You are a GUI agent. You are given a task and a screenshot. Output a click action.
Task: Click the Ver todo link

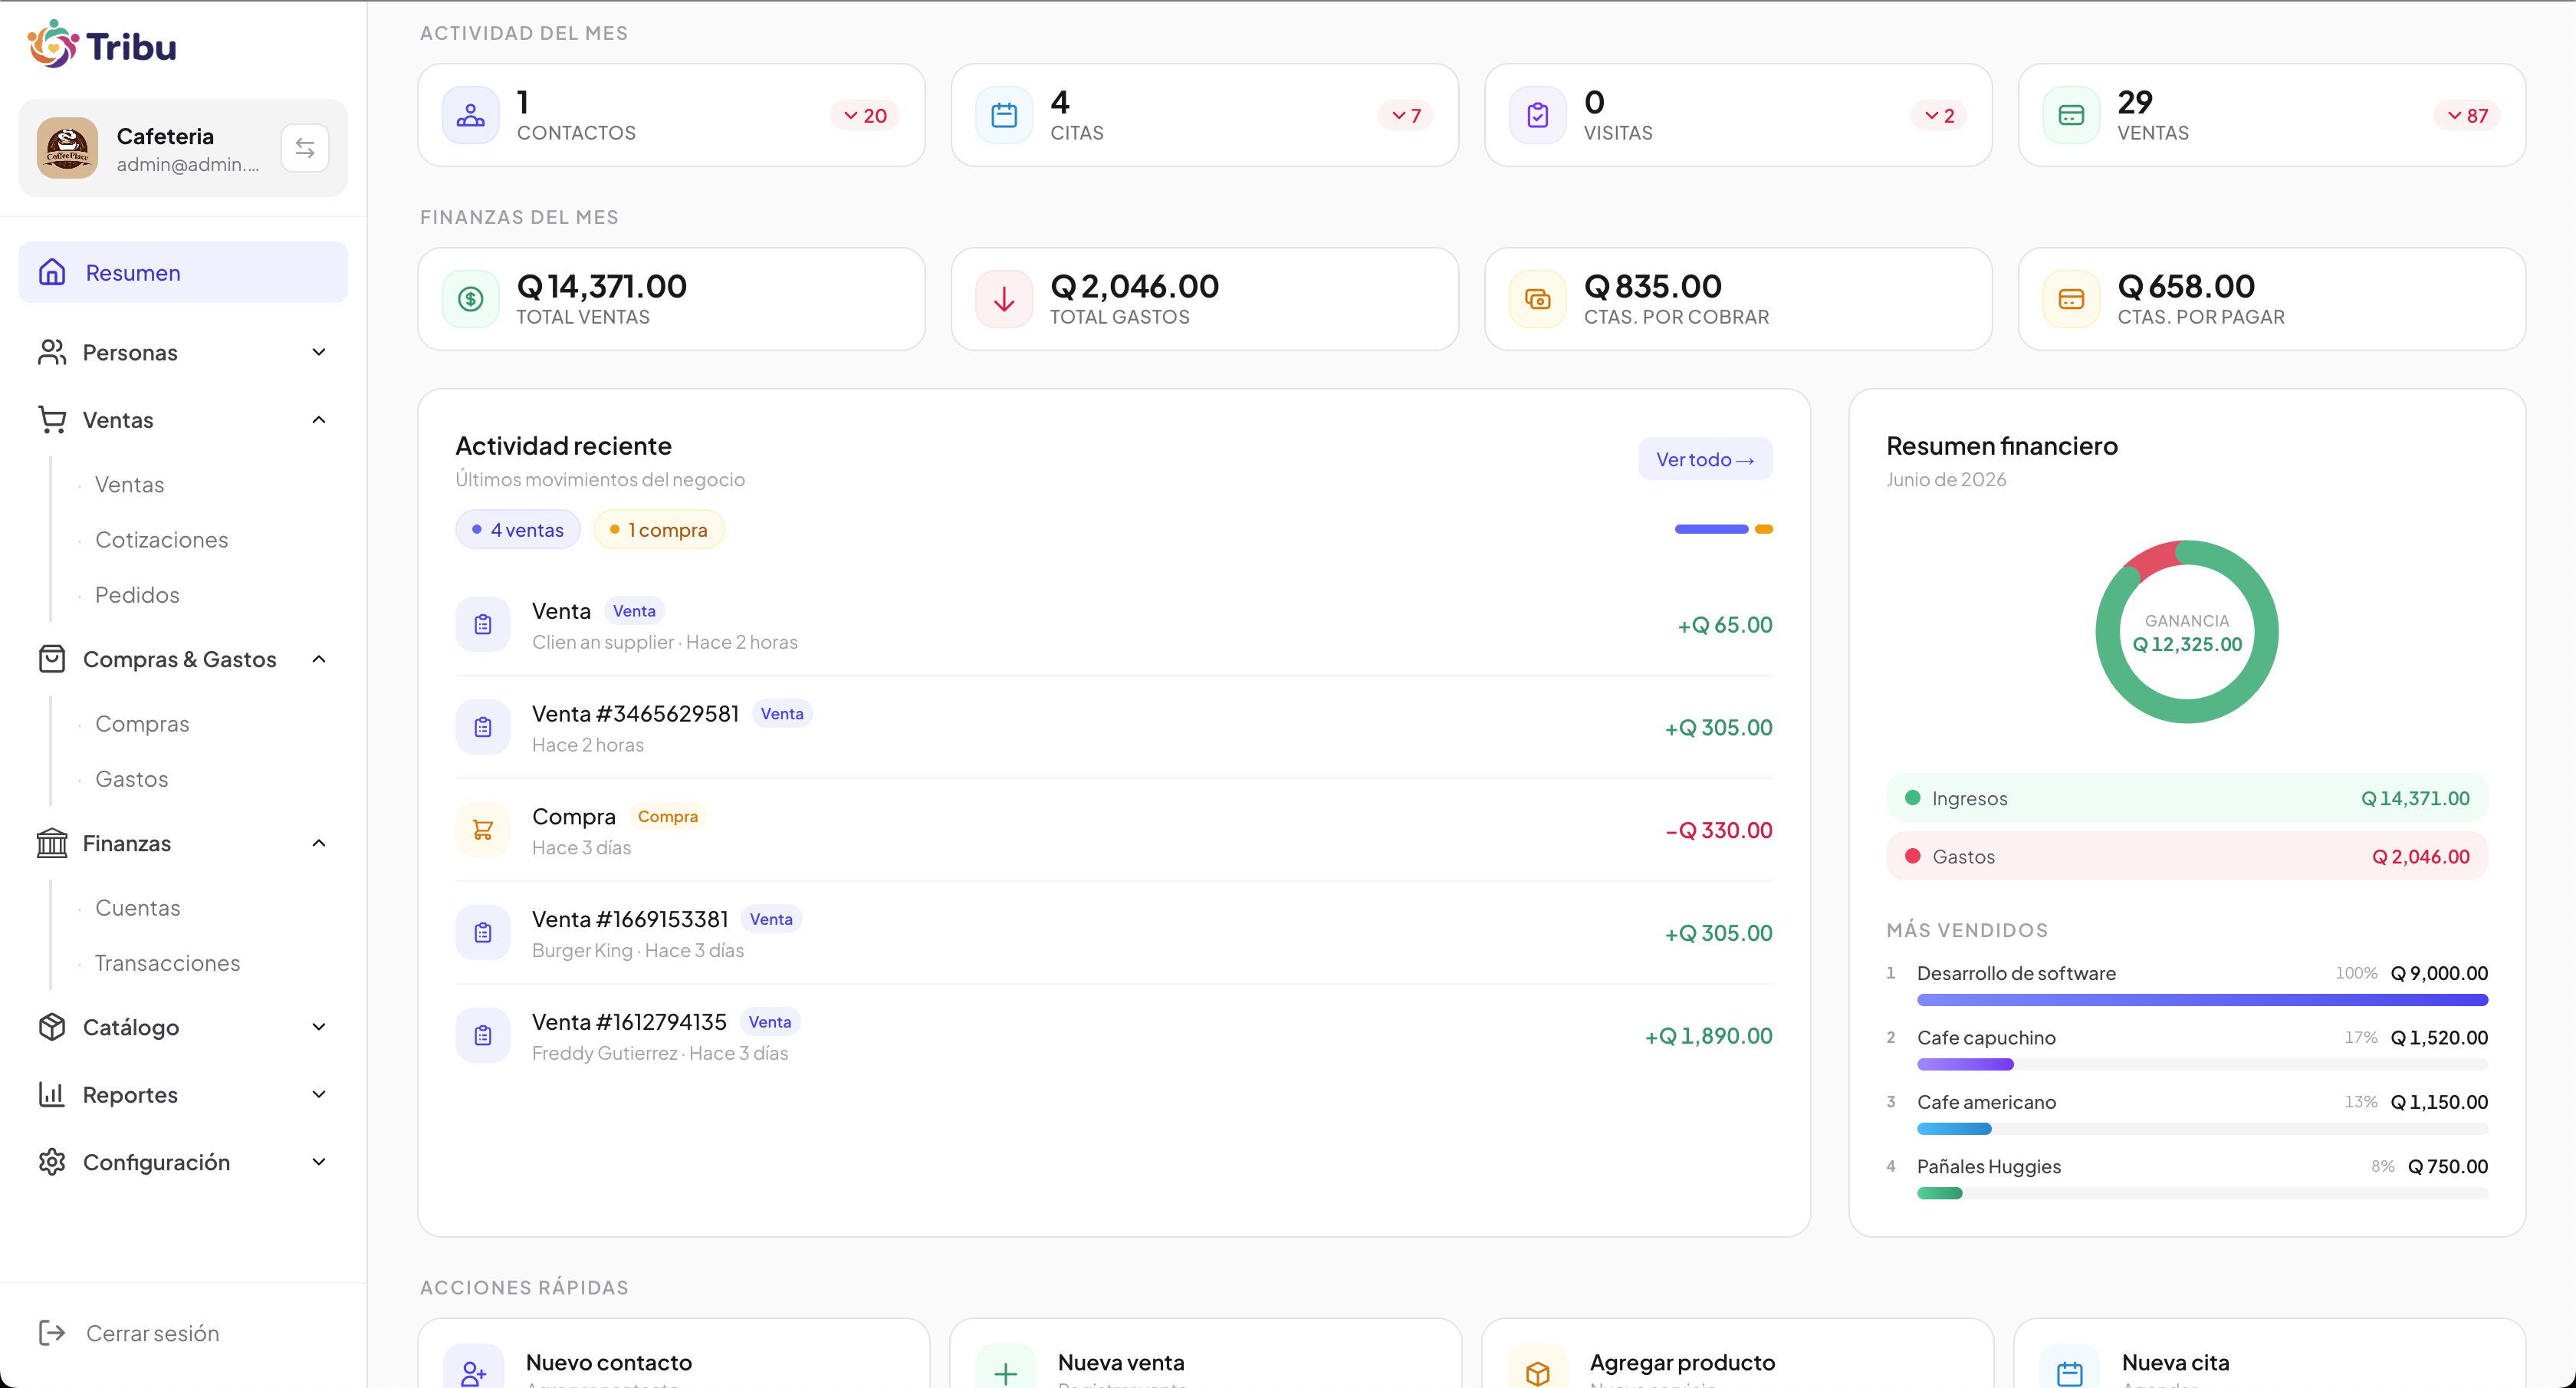tap(1705, 459)
